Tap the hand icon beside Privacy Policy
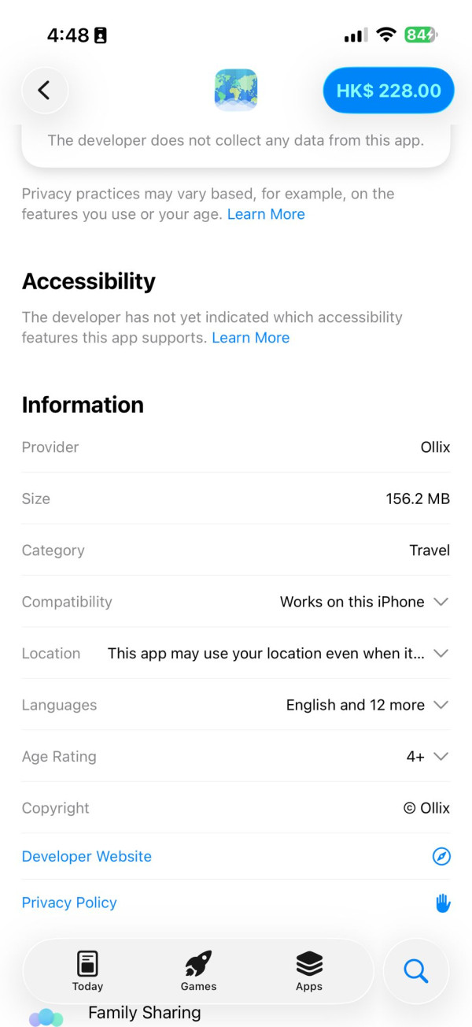 [443, 903]
